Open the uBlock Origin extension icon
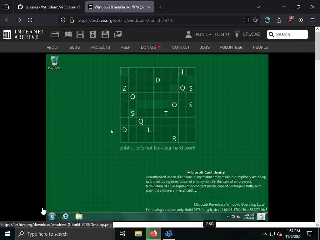This screenshot has height=240, width=320. pyautogui.click(x=290, y=20)
